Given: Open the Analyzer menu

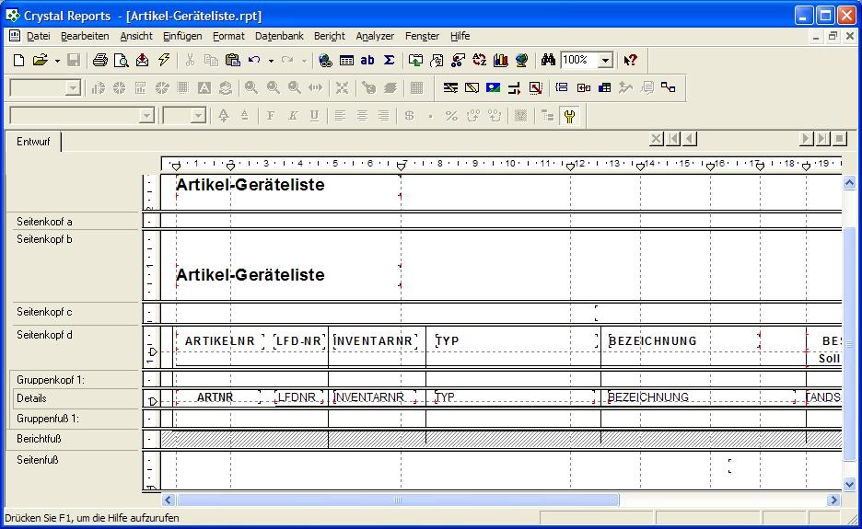Looking at the screenshot, I should pyautogui.click(x=375, y=36).
